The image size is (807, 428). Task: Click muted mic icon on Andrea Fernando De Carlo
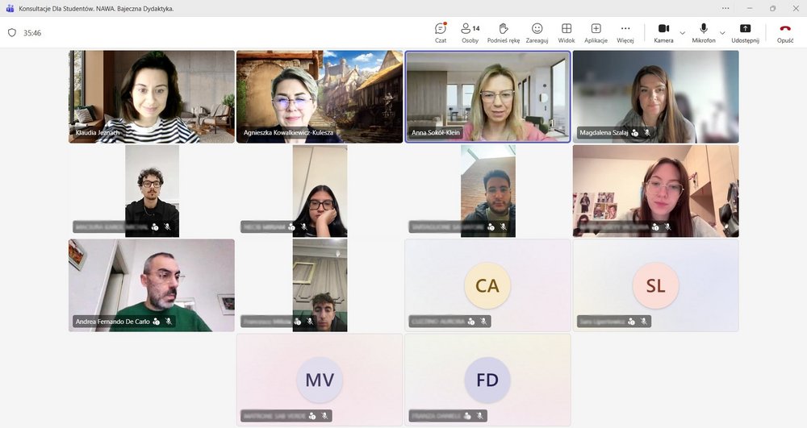[169, 322]
